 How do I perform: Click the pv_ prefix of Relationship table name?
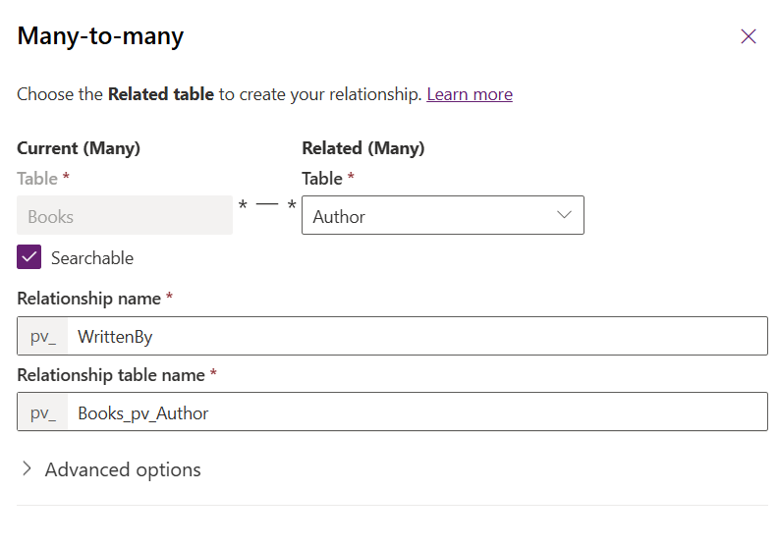pos(42,412)
